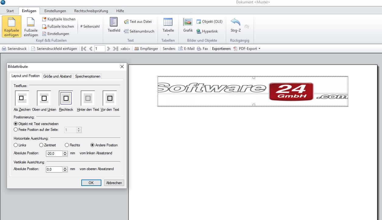This screenshot has width=382, height=220.
Task: Increase vertical absolute position value
Action: coord(65,168)
